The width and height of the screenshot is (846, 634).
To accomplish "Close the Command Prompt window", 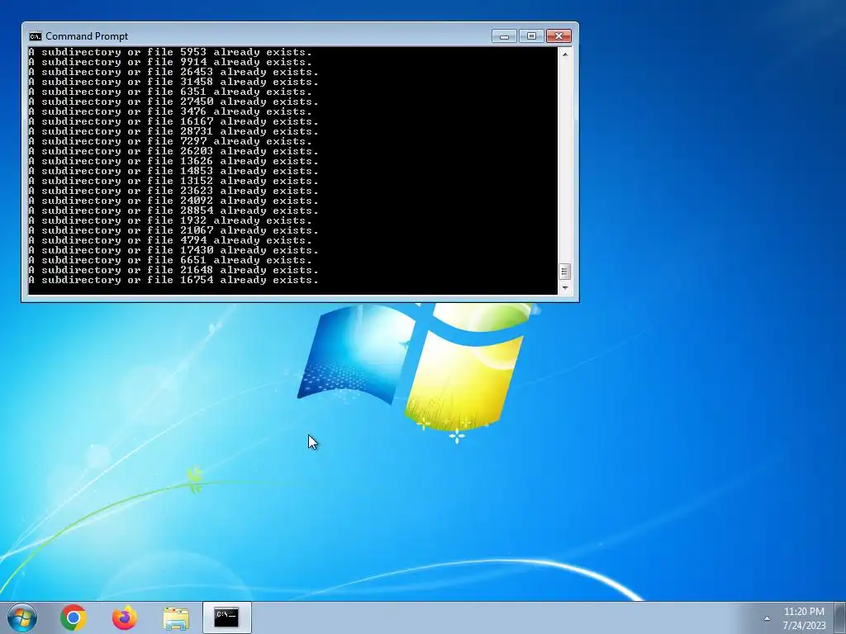I will (559, 36).
